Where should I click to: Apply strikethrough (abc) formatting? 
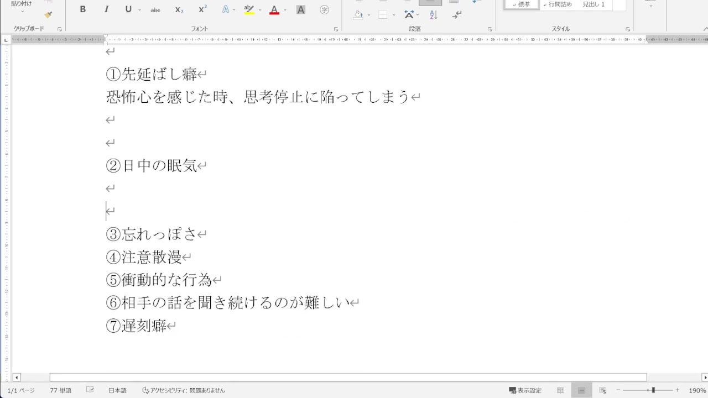coord(155,9)
